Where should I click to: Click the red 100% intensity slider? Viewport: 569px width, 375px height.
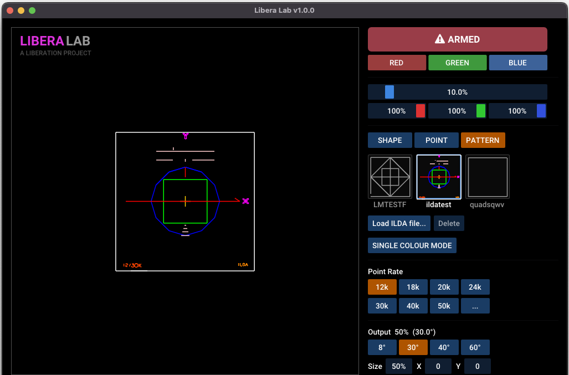click(x=397, y=111)
